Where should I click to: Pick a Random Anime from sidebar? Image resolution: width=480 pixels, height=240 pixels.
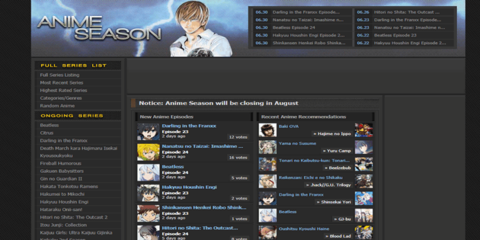(x=57, y=106)
